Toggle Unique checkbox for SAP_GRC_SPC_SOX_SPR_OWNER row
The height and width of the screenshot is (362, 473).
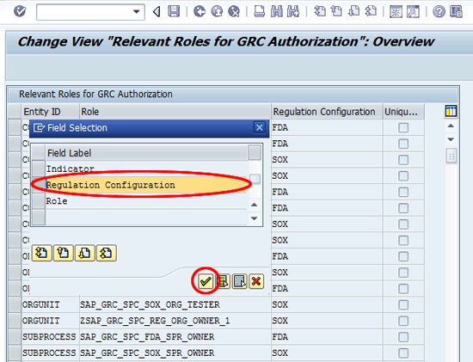403,353
